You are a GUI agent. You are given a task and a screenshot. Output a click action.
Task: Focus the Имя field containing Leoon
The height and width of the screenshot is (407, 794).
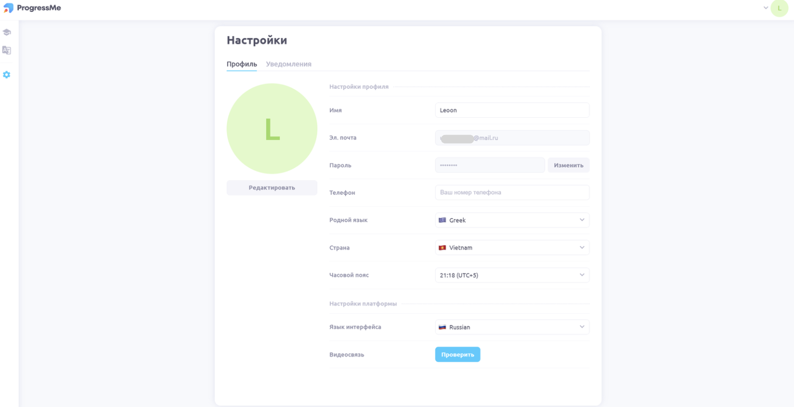512,110
